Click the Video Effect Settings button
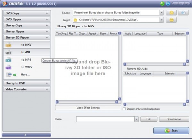Viewport: 192px width, 139px height. point(88,108)
